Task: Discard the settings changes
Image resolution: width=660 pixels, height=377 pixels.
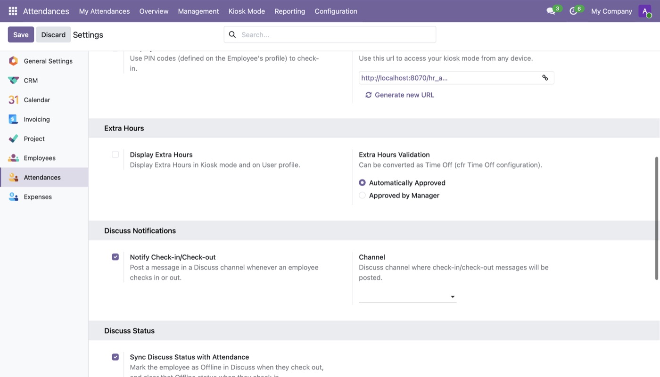Action: pos(53,34)
